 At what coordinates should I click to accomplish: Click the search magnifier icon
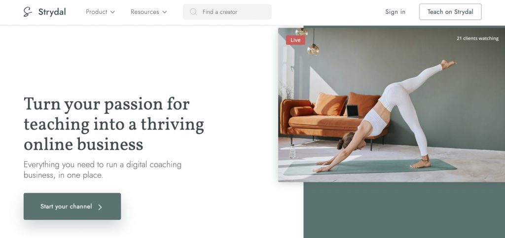point(193,12)
